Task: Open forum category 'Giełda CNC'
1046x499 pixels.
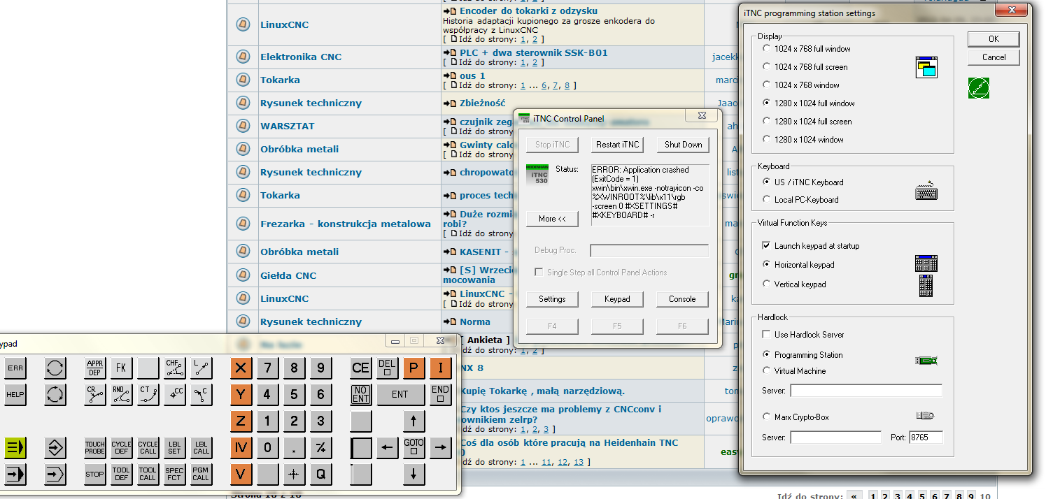Action: tap(288, 275)
